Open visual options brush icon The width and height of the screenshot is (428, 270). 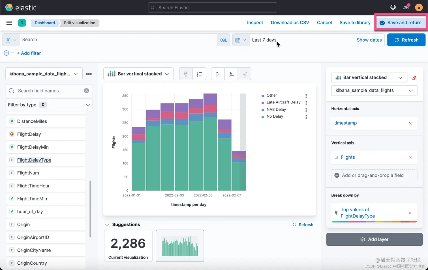click(186, 74)
